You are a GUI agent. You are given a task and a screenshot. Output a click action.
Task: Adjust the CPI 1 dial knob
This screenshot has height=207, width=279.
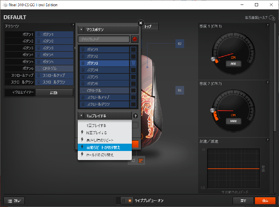[x=213, y=59]
